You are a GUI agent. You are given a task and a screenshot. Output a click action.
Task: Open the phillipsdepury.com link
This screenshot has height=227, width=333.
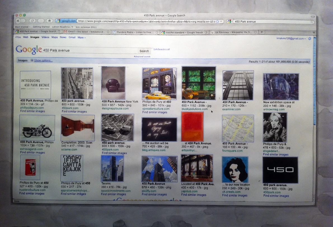(32, 108)
